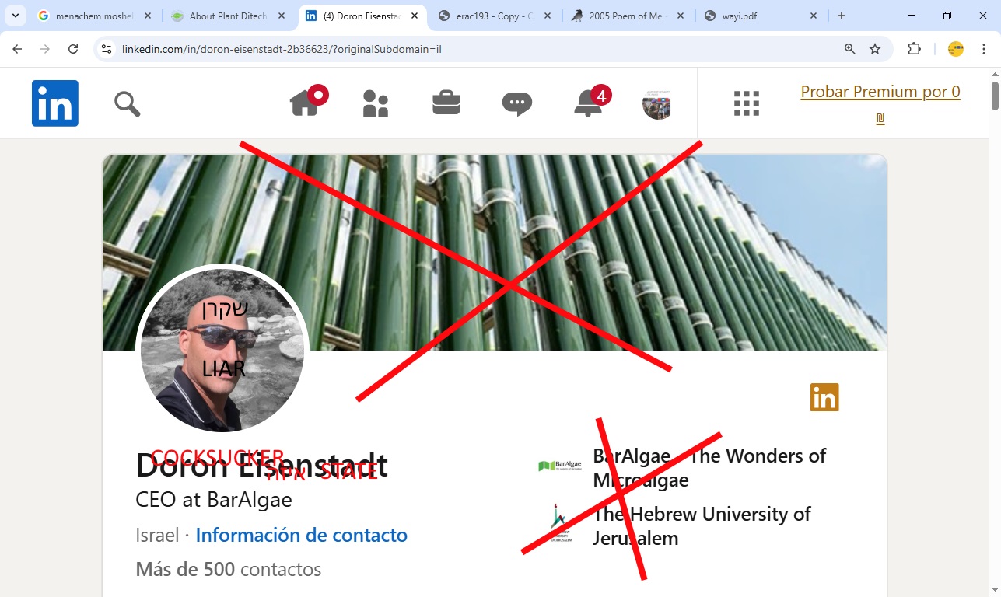Open the Chrome profile avatar
The height and width of the screenshot is (597, 1001).
pyautogui.click(x=956, y=49)
